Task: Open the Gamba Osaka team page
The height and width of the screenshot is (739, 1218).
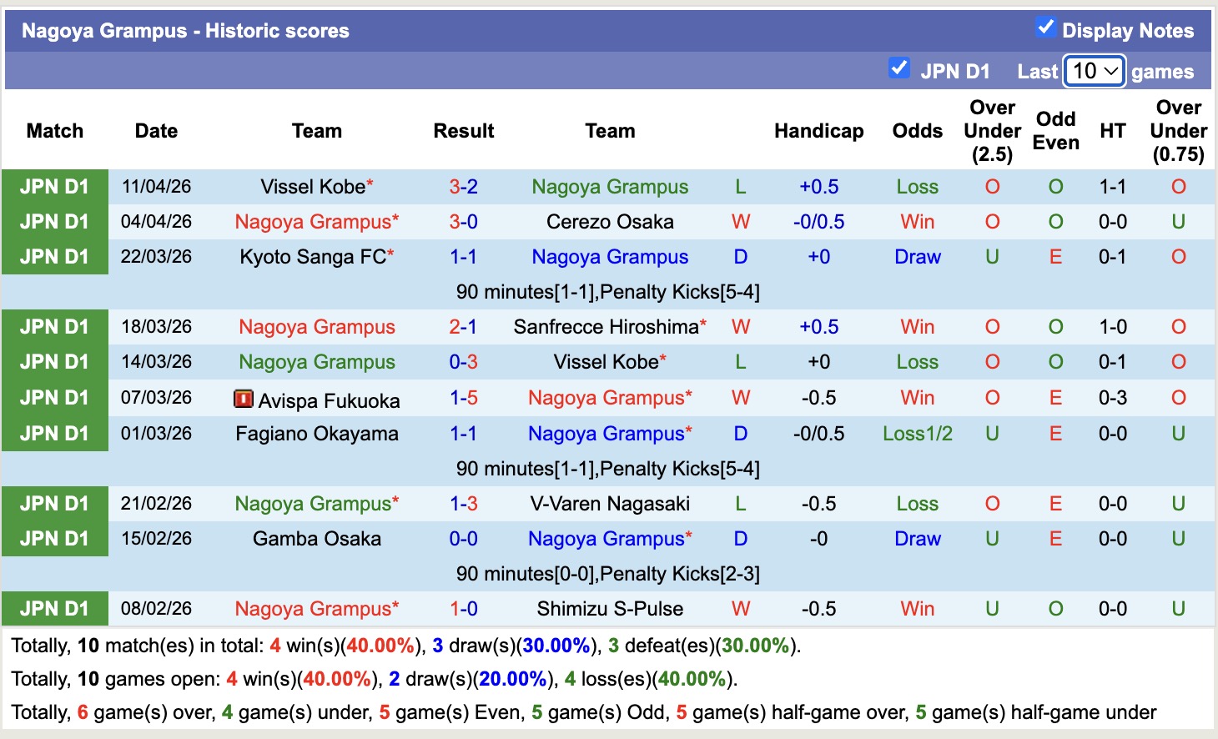Action: coord(316,539)
